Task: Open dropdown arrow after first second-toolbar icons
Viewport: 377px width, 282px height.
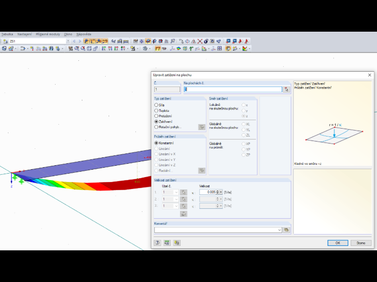Action: pyautogui.click(x=15, y=48)
